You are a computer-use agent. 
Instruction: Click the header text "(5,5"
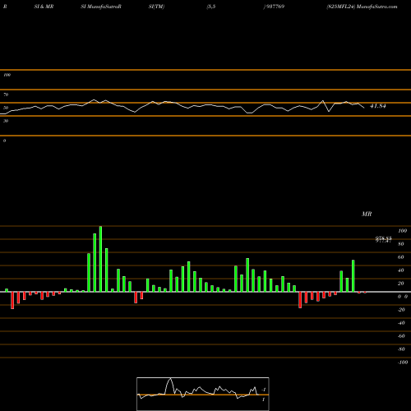[211, 7]
